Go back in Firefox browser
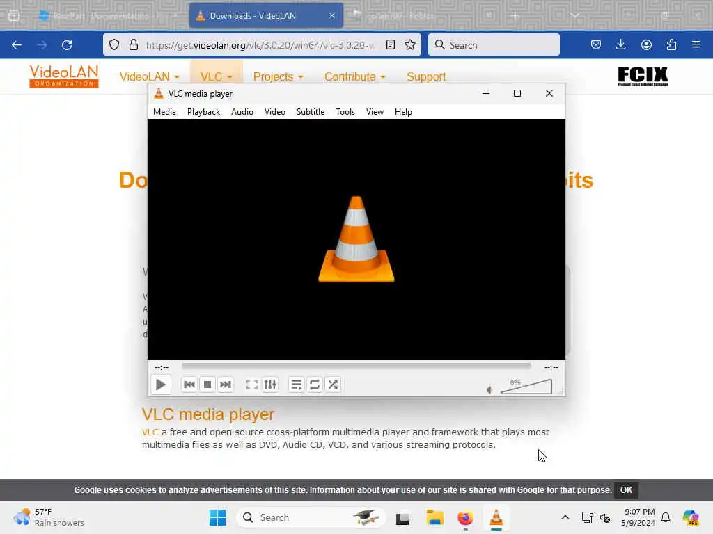The image size is (713, 534). pyautogui.click(x=17, y=45)
